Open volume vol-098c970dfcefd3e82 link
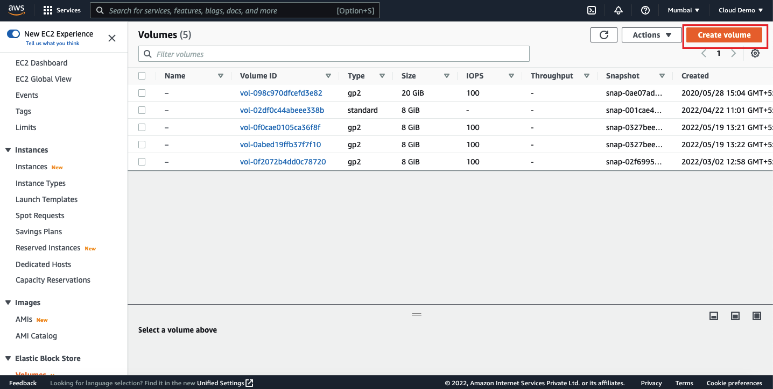 (281, 93)
